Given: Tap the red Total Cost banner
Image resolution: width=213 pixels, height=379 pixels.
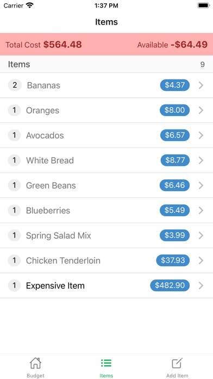Looking at the screenshot, I should [x=106, y=45].
